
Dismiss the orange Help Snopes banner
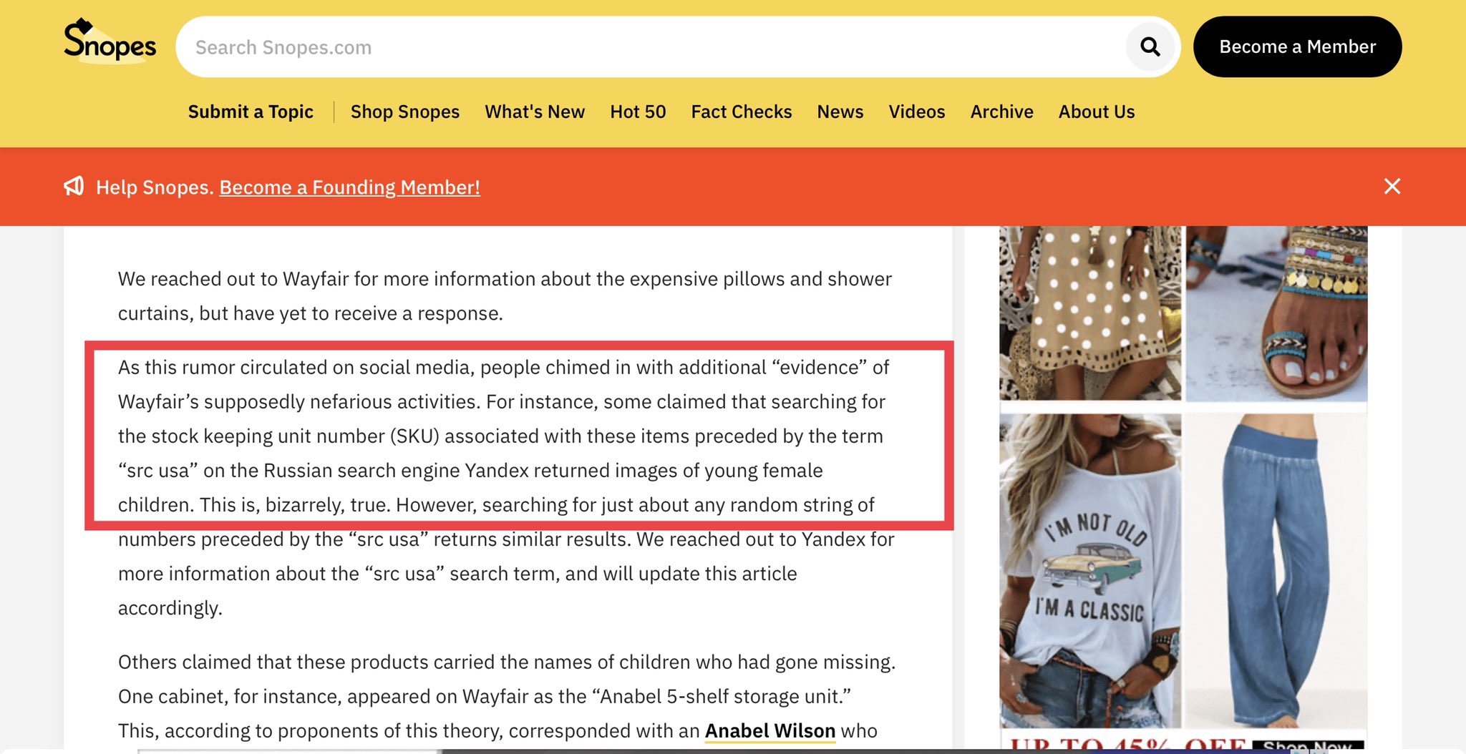(1392, 187)
